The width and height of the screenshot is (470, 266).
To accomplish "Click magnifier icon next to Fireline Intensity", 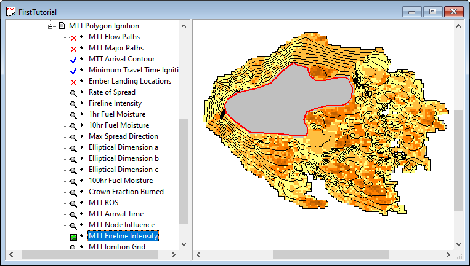I will coord(73,104).
